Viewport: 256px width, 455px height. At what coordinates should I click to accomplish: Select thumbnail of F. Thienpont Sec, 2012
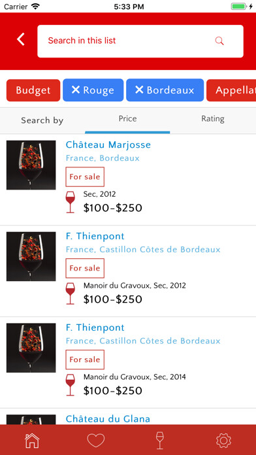[x=31, y=256]
